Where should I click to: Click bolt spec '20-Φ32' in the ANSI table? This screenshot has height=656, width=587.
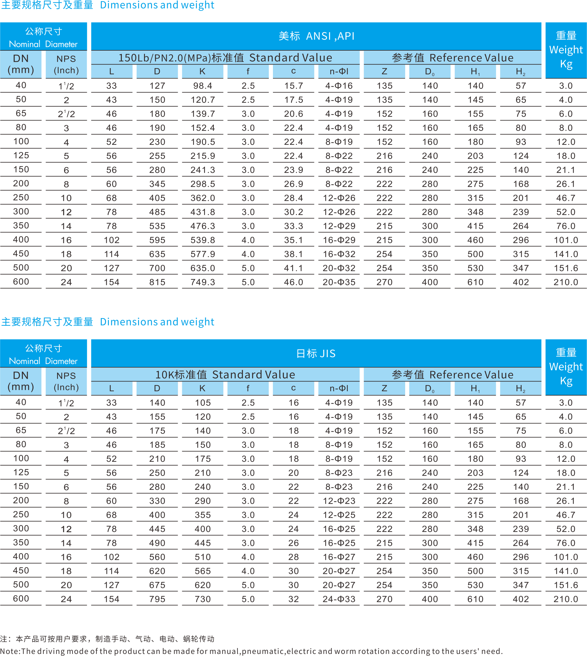(x=339, y=268)
